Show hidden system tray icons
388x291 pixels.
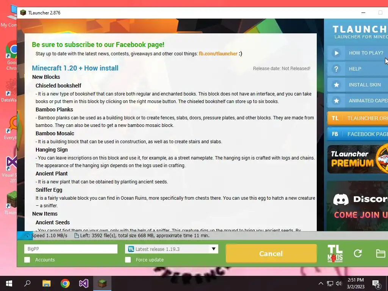[x=321, y=283]
